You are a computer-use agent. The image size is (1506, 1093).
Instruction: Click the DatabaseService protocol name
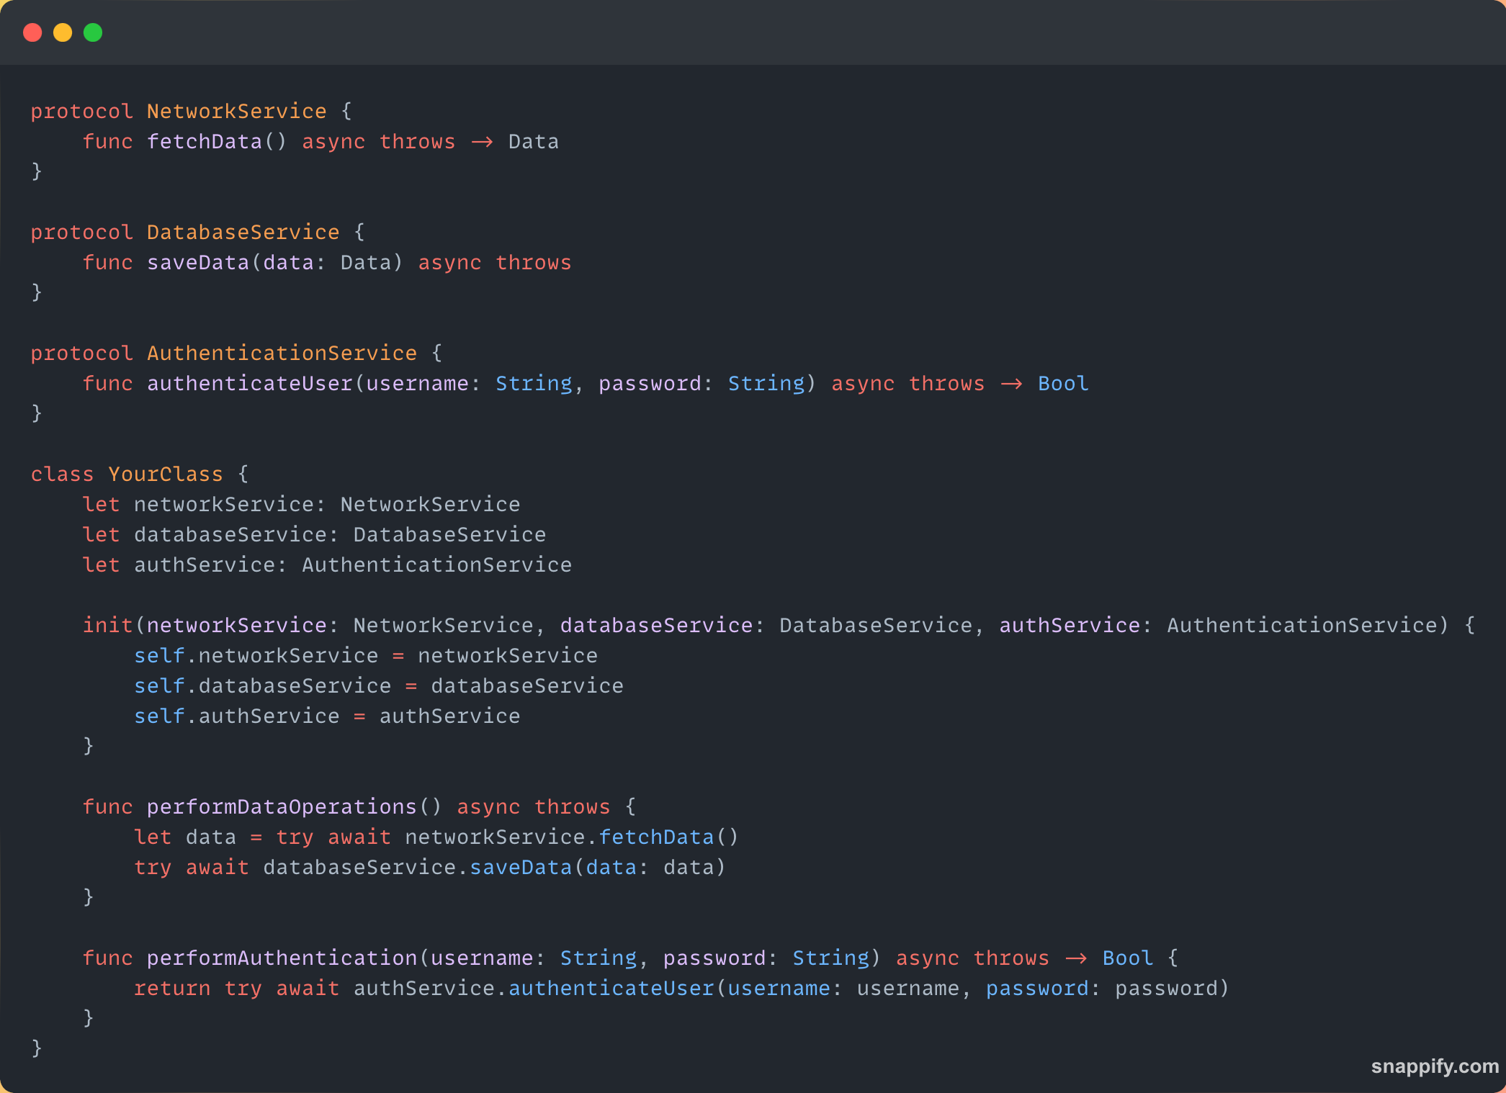click(243, 232)
